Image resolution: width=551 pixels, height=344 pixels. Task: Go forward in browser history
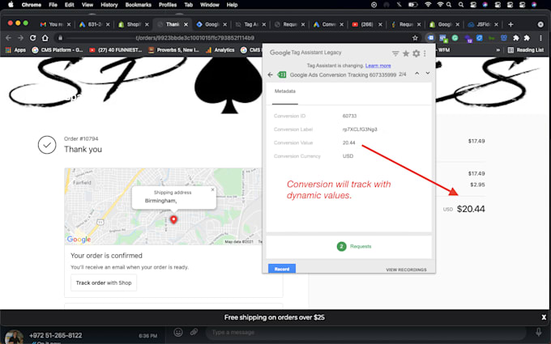tap(20, 37)
